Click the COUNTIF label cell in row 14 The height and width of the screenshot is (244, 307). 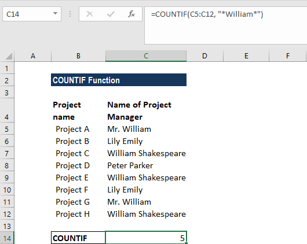pyautogui.click(x=78, y=238)
